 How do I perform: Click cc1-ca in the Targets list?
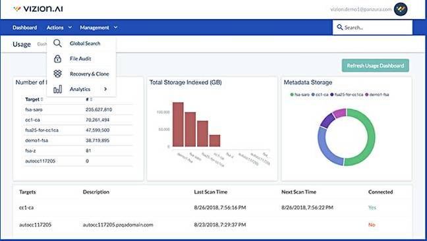26,207
